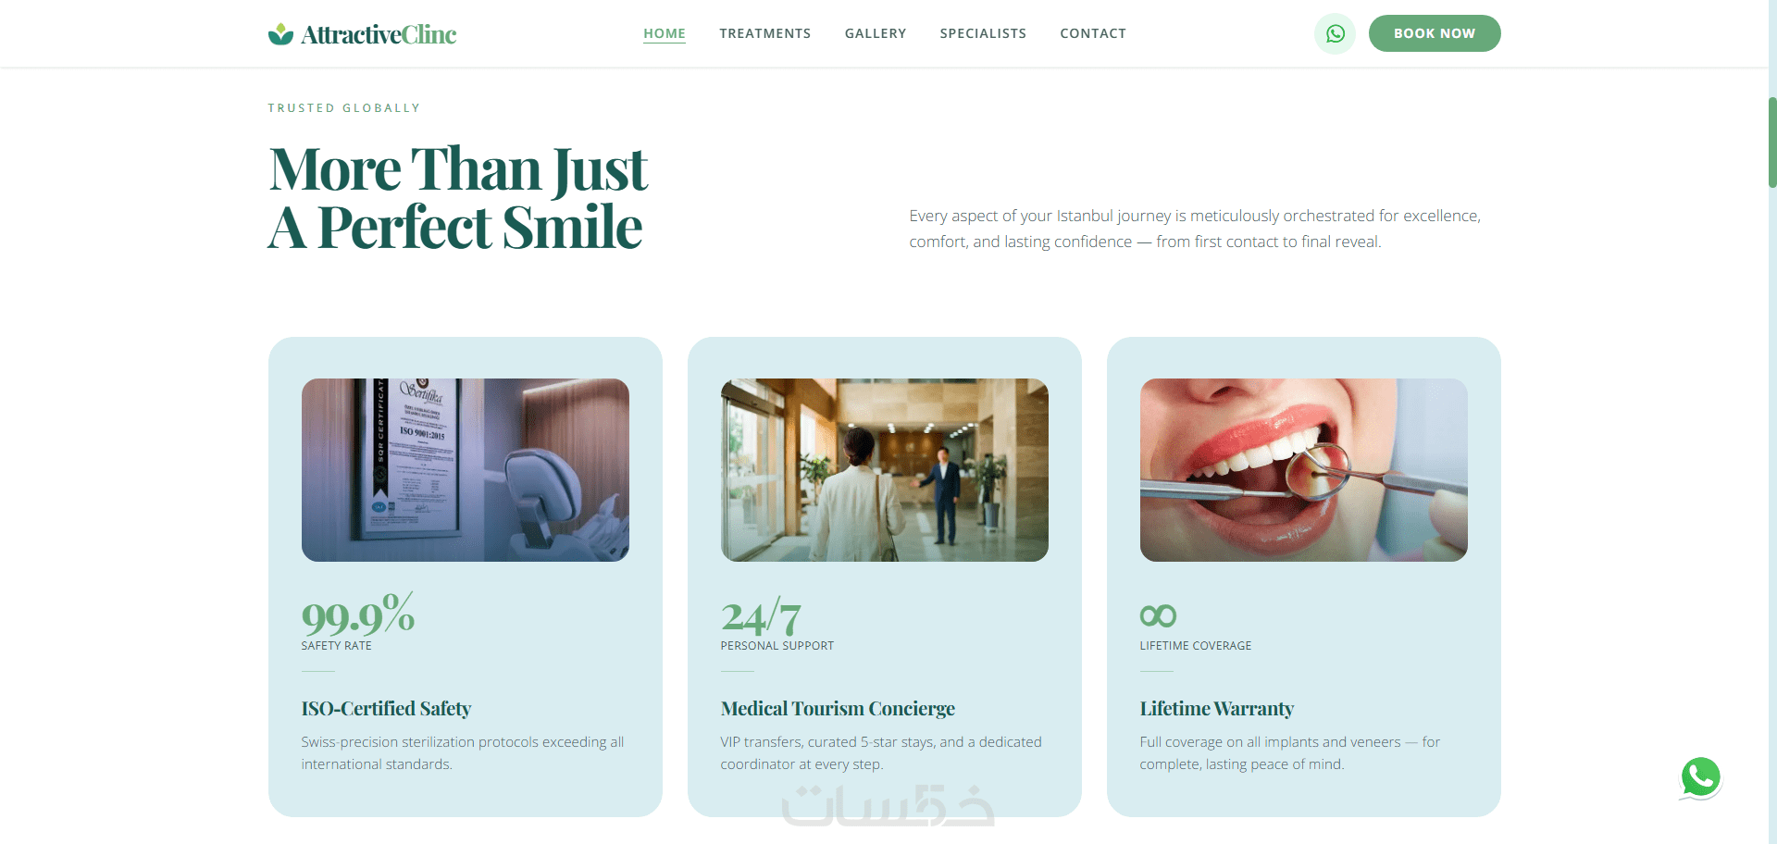The height and width of the screenshot is (844, 1777).
Task: Click the AttractiveClinc leaf logo
Action: click(280, 34)
